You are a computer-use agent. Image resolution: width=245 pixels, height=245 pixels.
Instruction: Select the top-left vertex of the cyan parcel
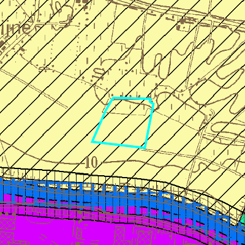click(113, 98)
